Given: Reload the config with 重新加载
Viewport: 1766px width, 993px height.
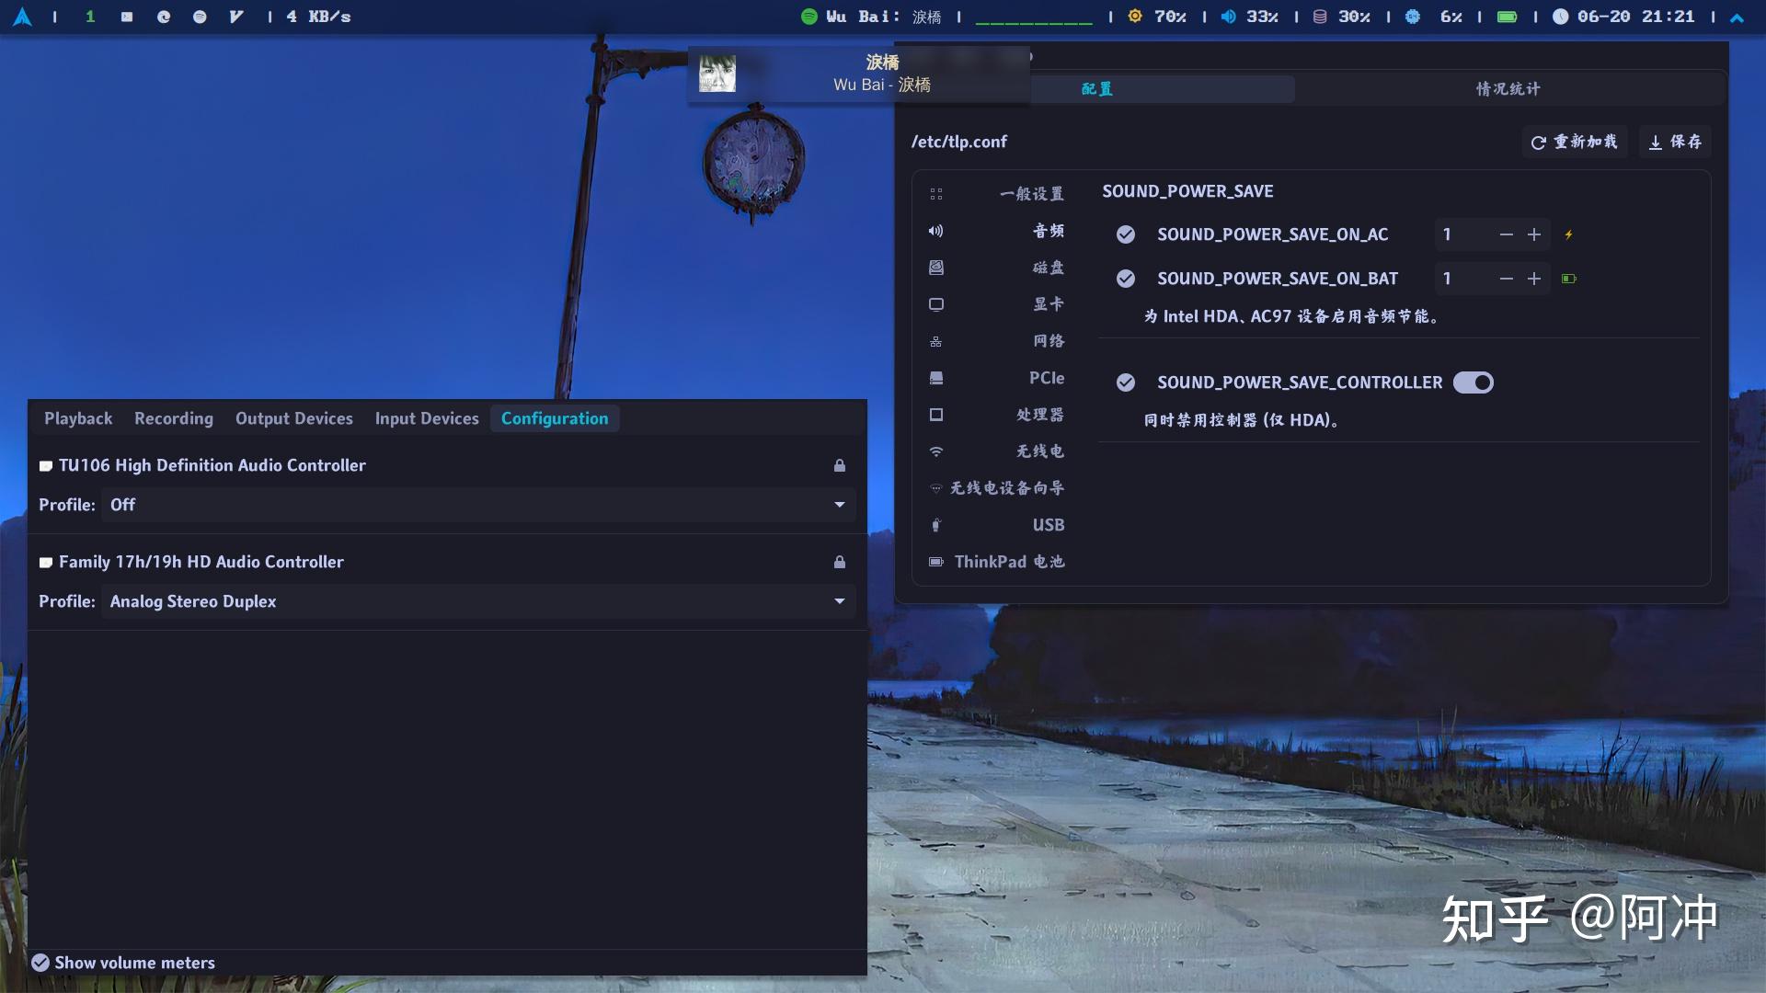Looking at the screenshot, I should click(1574, 141).
